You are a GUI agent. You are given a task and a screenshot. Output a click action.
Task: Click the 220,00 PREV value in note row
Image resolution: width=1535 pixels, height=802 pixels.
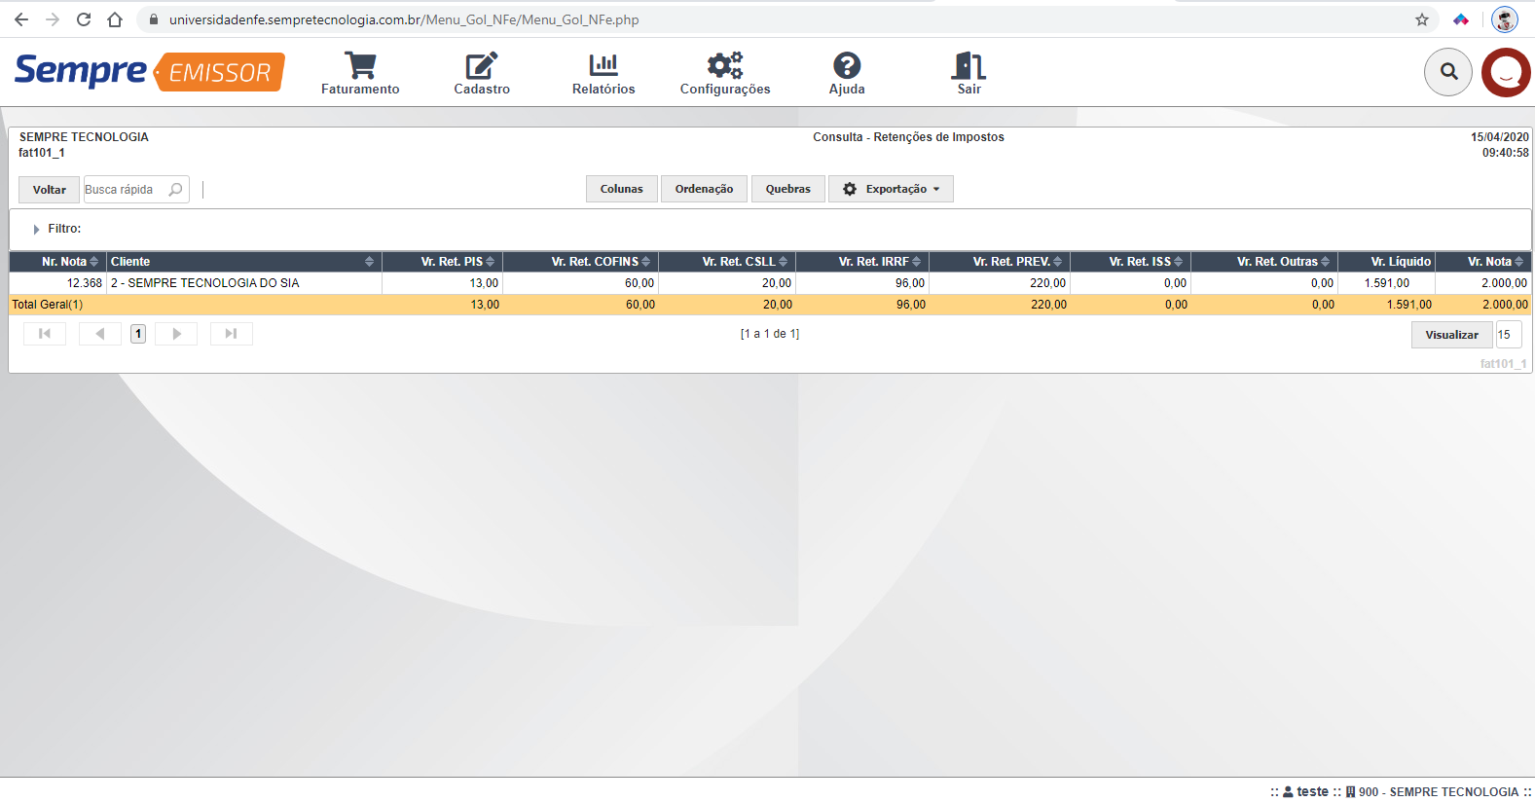pyautogui.click(x=1048, y=283)
